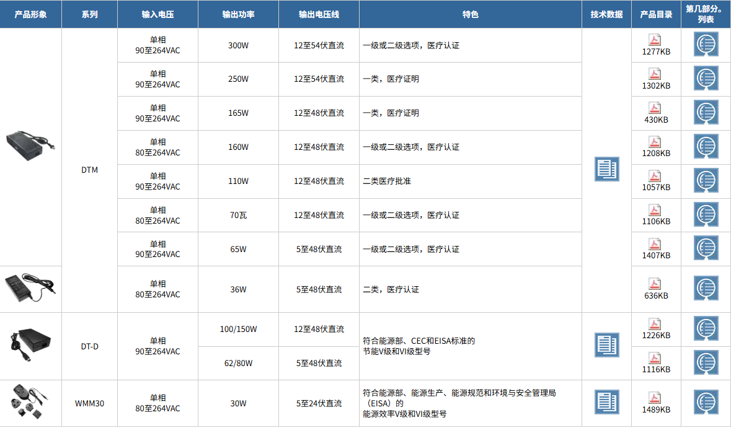The height and width of the screenshot is (428, 731).
Task: View part number list for 250W model
Action: click(x=706, y=78)
